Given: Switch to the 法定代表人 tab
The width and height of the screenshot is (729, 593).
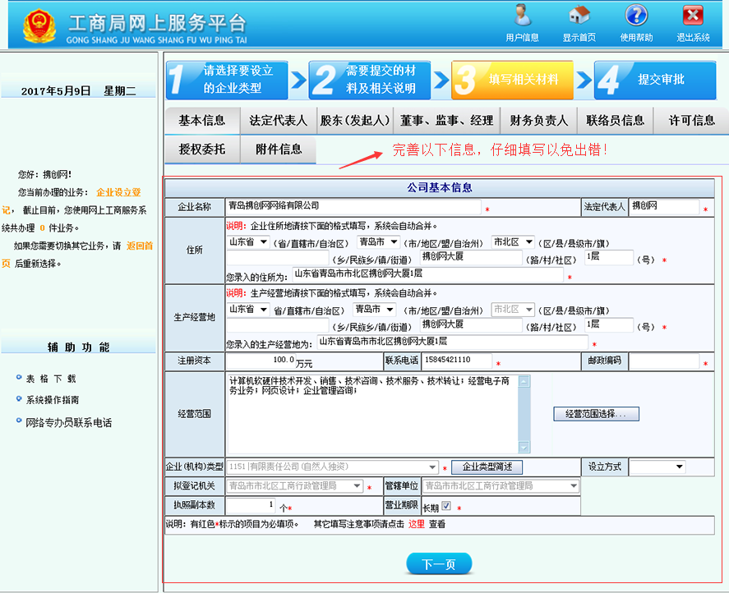Looking at the screenshot, I should pos(277,120).
